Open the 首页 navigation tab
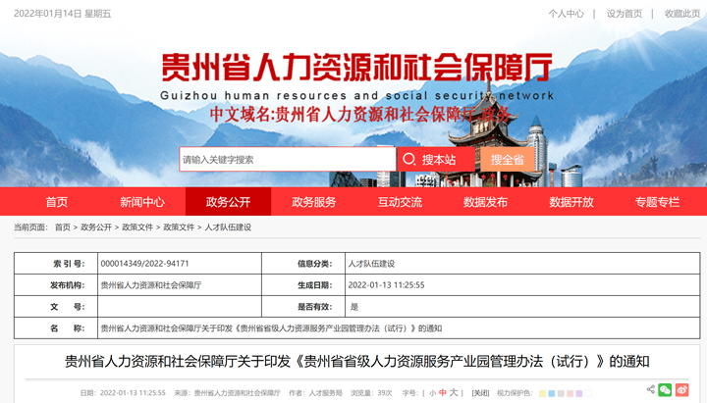The image size is (707, 403). tap(57, 202)
